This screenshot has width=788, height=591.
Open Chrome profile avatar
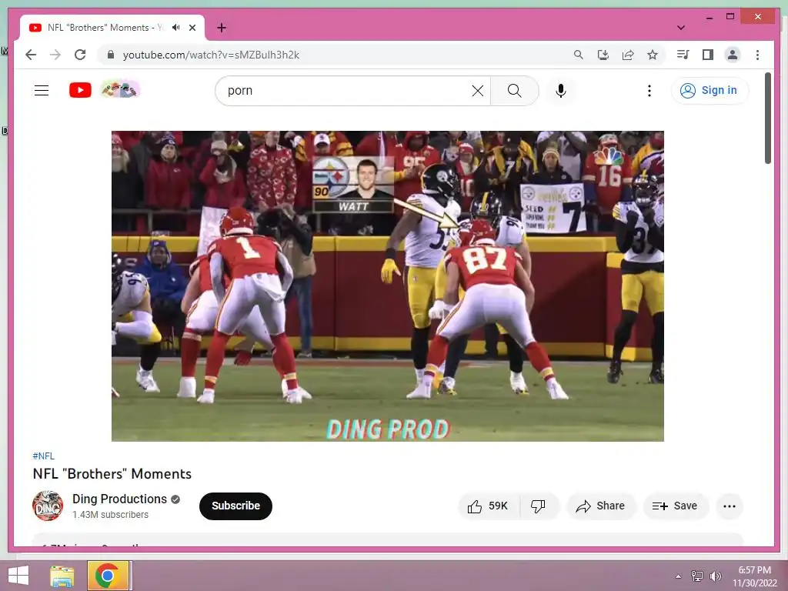pos(733,55)
